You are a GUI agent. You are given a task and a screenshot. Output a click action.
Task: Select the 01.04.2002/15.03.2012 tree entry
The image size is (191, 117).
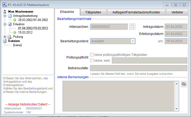pyautogui.click(x=33, y=28)
